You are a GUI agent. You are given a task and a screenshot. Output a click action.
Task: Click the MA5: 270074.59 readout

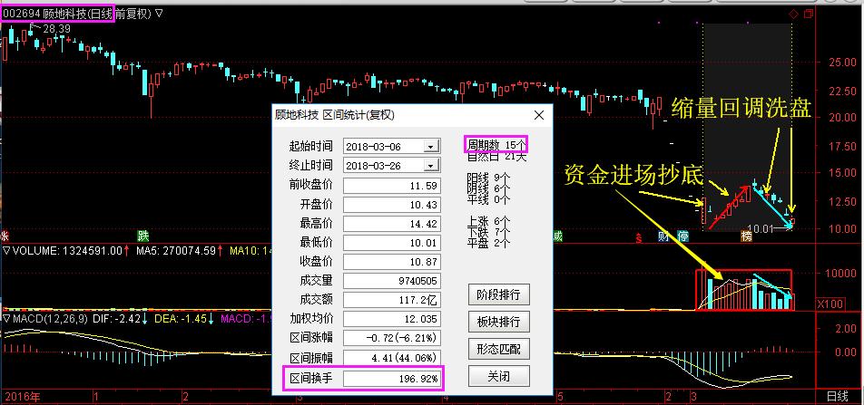pos(176,251)
